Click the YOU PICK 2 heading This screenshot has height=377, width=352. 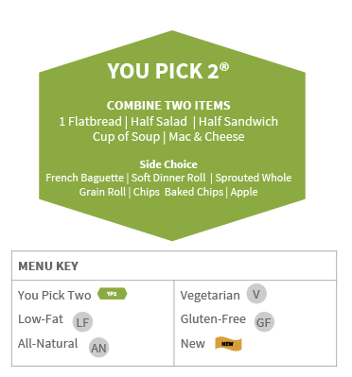click(167, 71)
